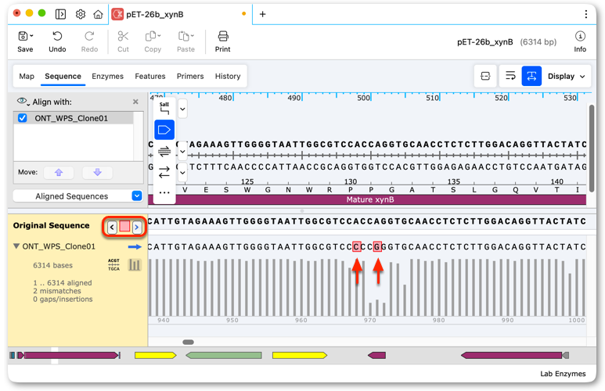
Task: Click the opposing arrows primers icon
Action: coord(164,172)
